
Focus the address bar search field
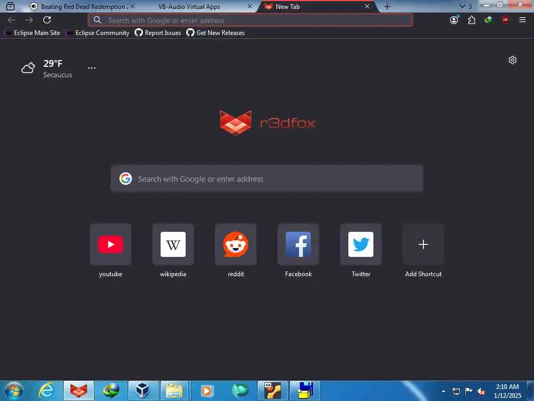pyautogui.click(x=250, y=20)
